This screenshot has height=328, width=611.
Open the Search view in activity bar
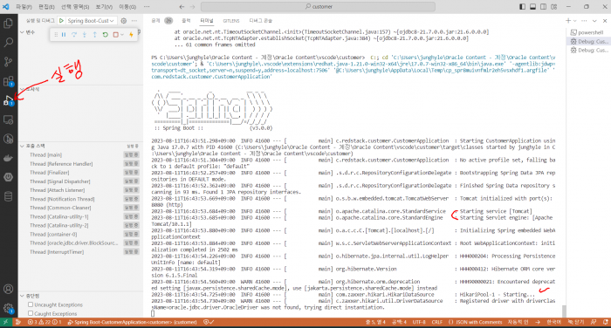point(8,43)
